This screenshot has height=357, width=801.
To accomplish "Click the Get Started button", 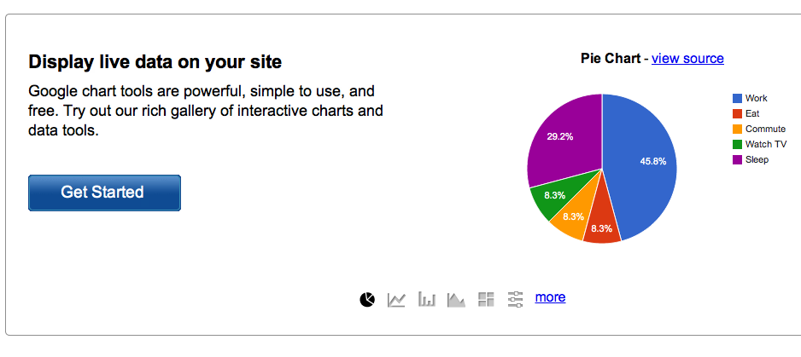I will point(104,193).
